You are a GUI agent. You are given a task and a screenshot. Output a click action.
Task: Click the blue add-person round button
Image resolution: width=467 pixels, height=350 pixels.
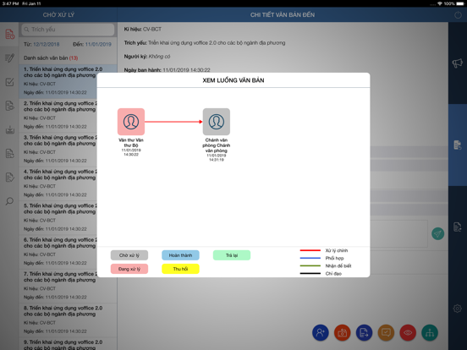coord(321,332)
